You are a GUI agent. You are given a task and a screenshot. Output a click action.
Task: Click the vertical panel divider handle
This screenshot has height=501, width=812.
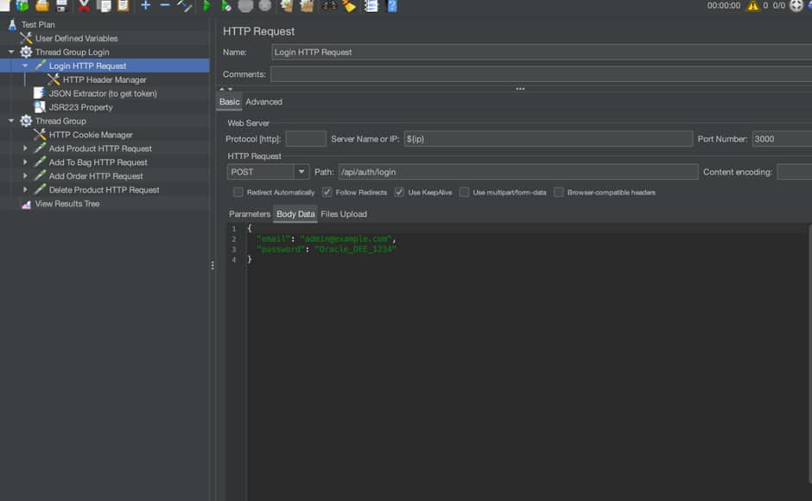tap(213, 265)
